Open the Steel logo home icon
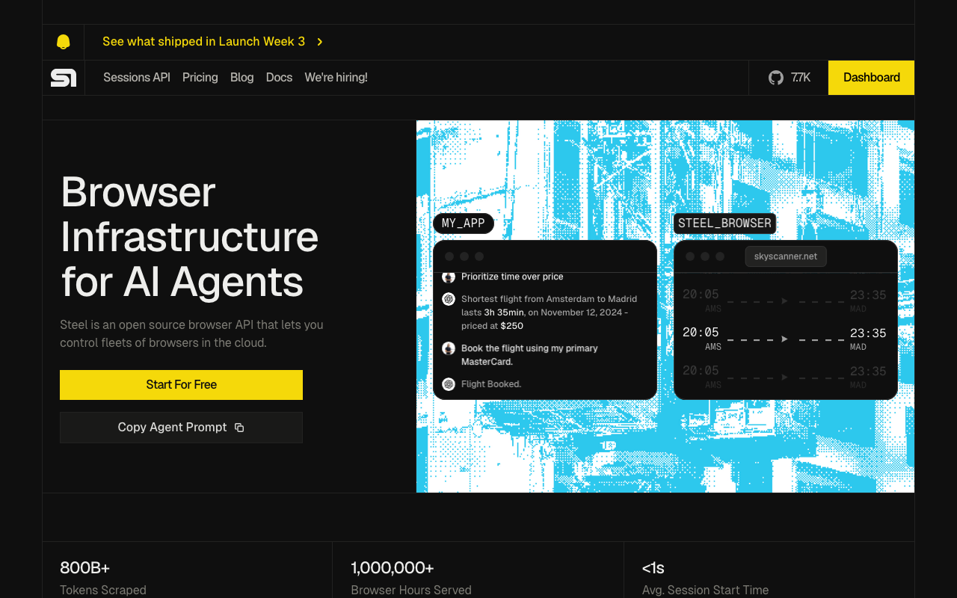957x598 pixels. click(64, 78)
